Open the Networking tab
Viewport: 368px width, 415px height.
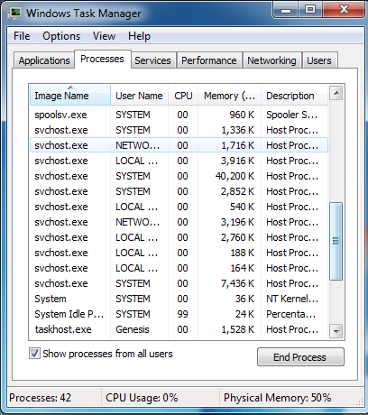click(271, 60)
